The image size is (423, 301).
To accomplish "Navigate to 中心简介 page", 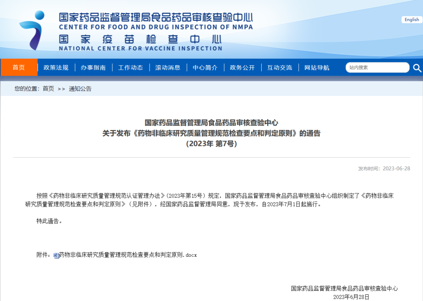I will coord(205,67).
